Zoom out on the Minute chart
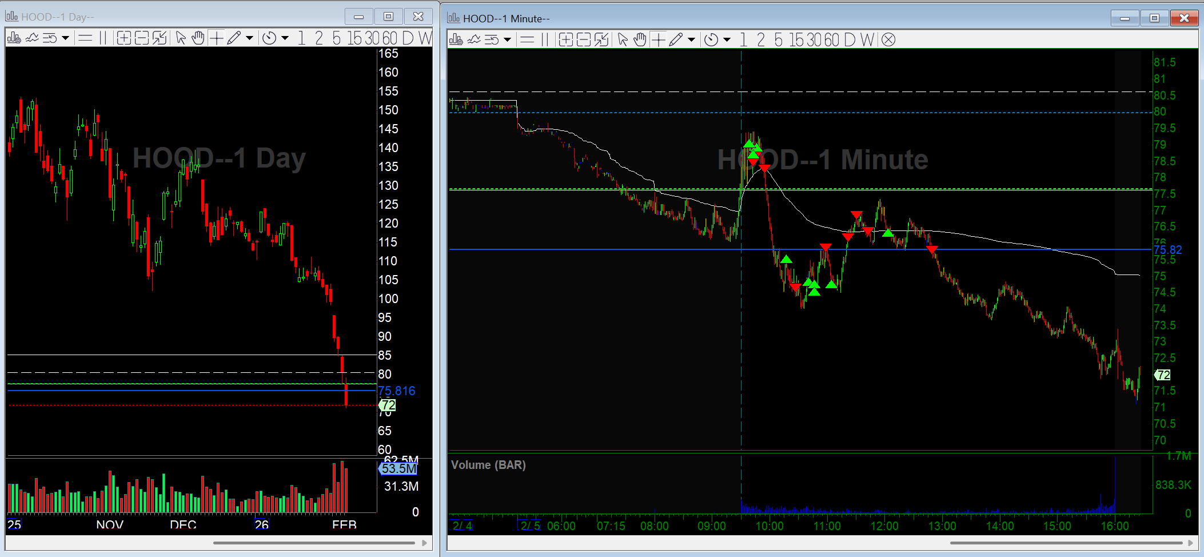 coord(583,39)
